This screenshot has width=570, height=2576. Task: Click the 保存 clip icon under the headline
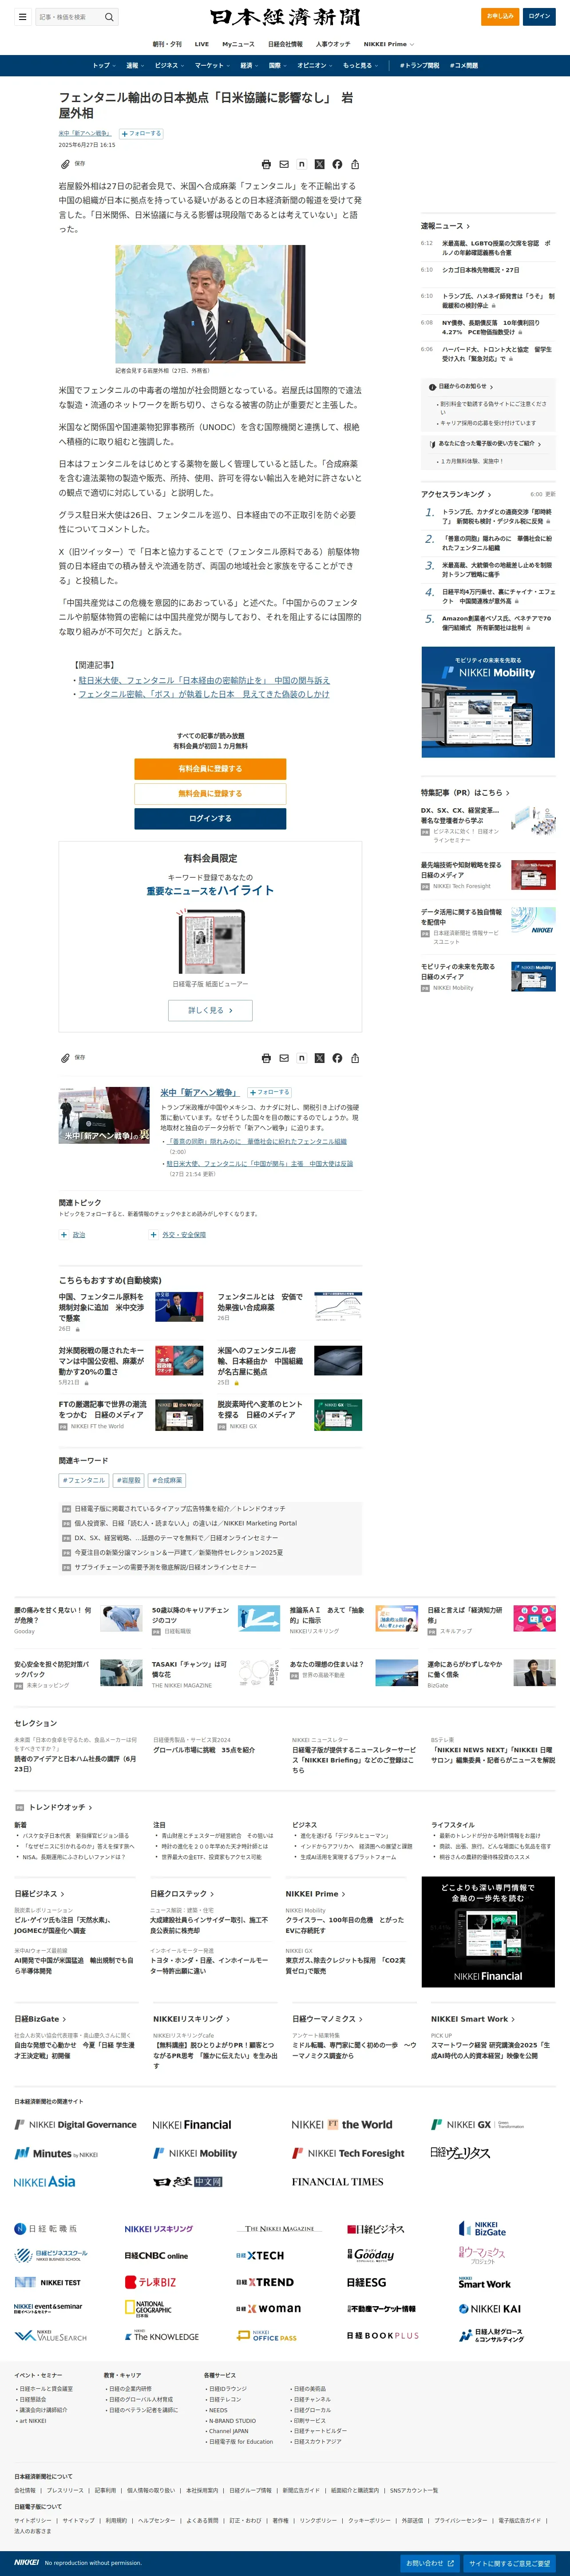tap(66, 164)
